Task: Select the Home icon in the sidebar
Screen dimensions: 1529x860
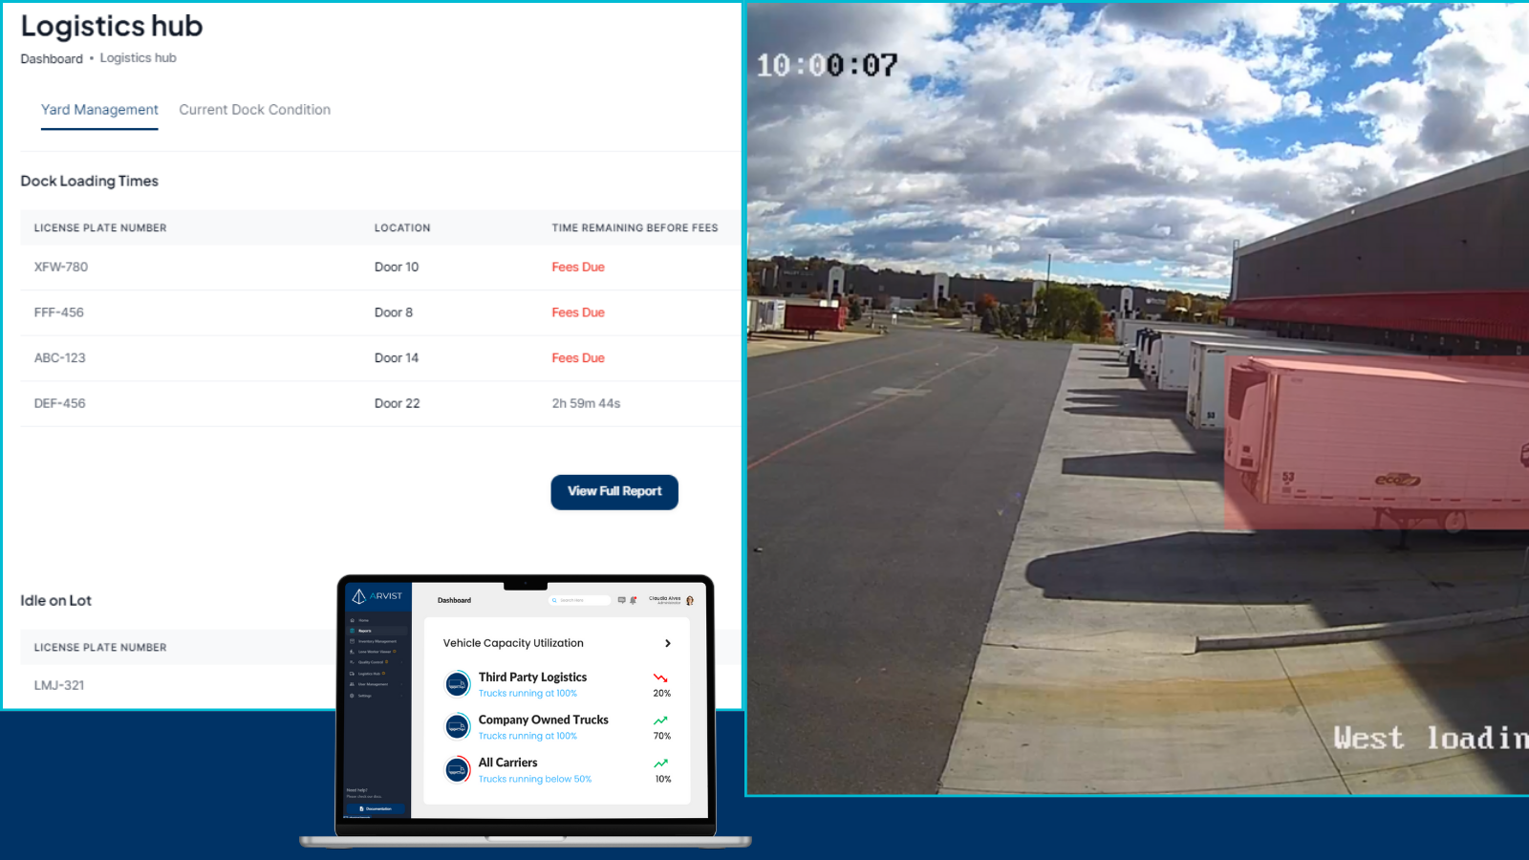Action: click(352, 620)
